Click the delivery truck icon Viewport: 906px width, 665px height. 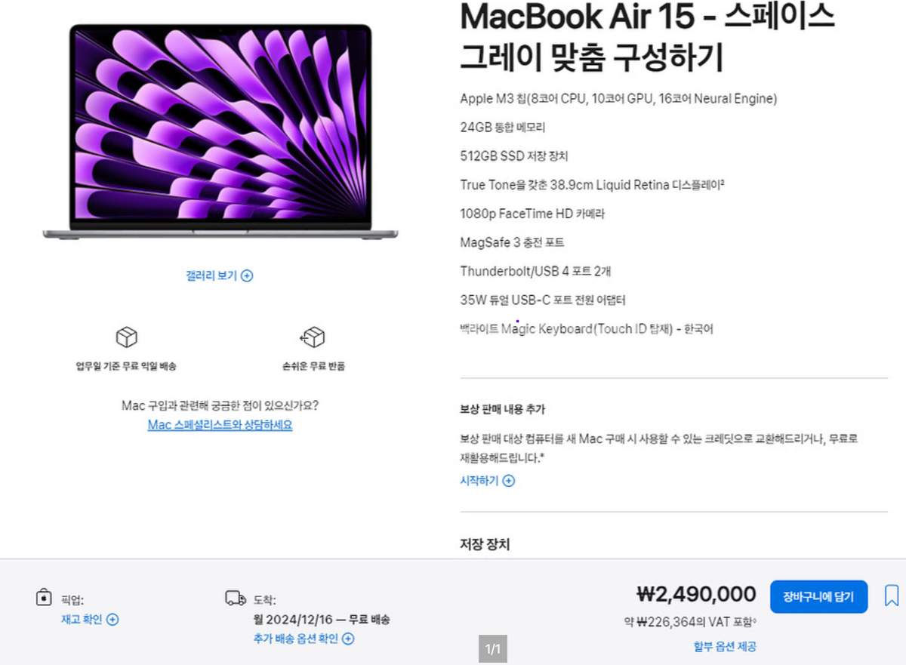(x=236, y=599)
